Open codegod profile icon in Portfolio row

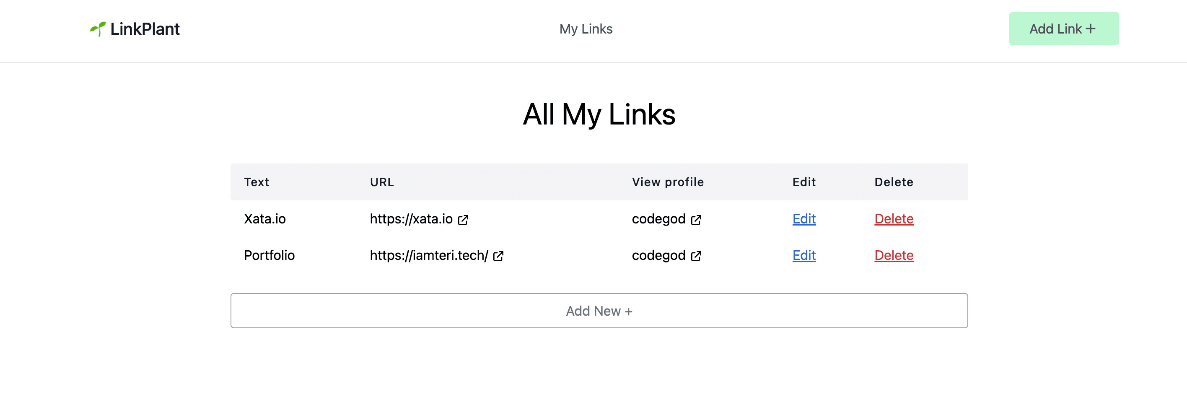[x=696, y=256]
